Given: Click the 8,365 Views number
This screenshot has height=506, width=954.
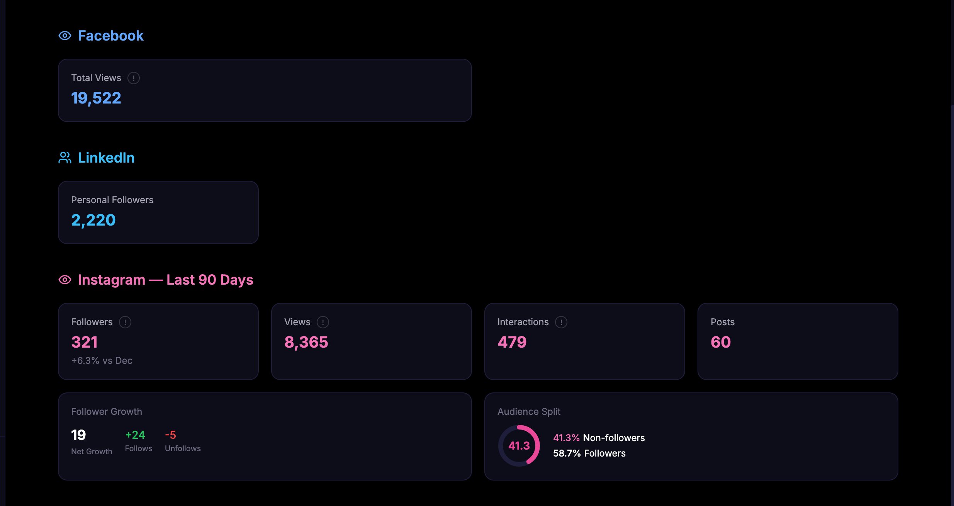Looking at the screenshot, I should click(x=306, y=342).
